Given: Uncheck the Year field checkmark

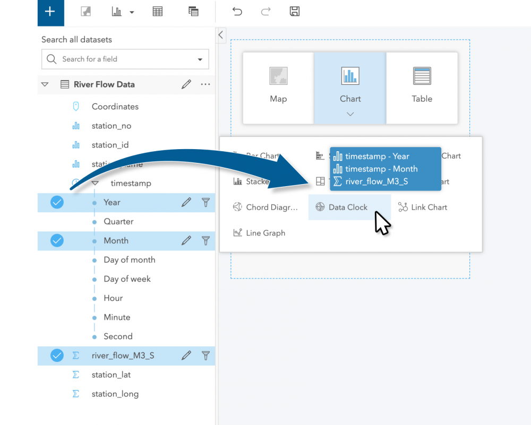Looking at the screenshot, I should point(57,202).
